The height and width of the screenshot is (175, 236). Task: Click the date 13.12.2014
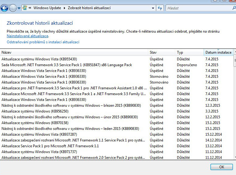click(213, 146)
